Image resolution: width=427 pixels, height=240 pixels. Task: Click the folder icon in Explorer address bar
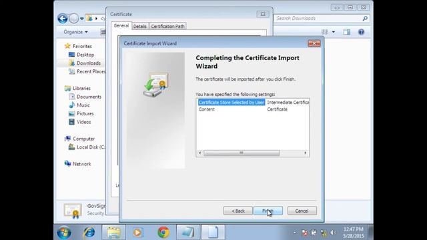point(89,19)
